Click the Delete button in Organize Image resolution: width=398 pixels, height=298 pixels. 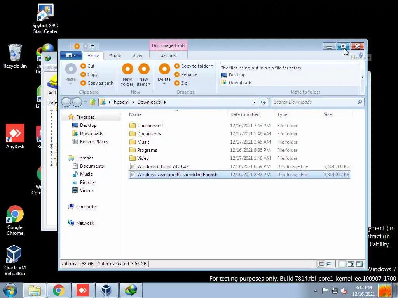click(x=164, y=74)
